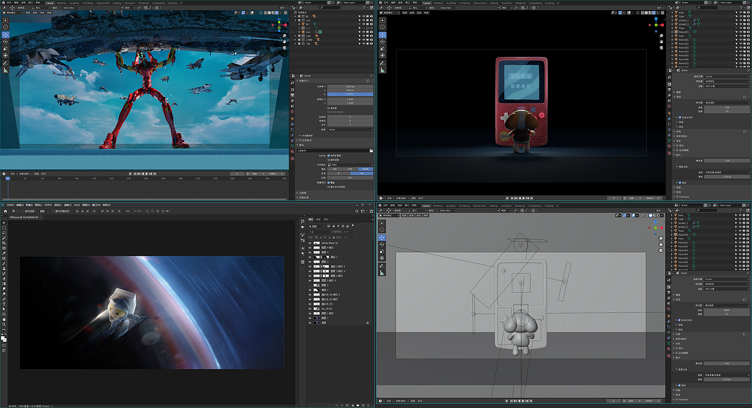This screenshot has height=408, width=752.
Task: Select Photoshop's Lasso tool
Action: point(4,233)
